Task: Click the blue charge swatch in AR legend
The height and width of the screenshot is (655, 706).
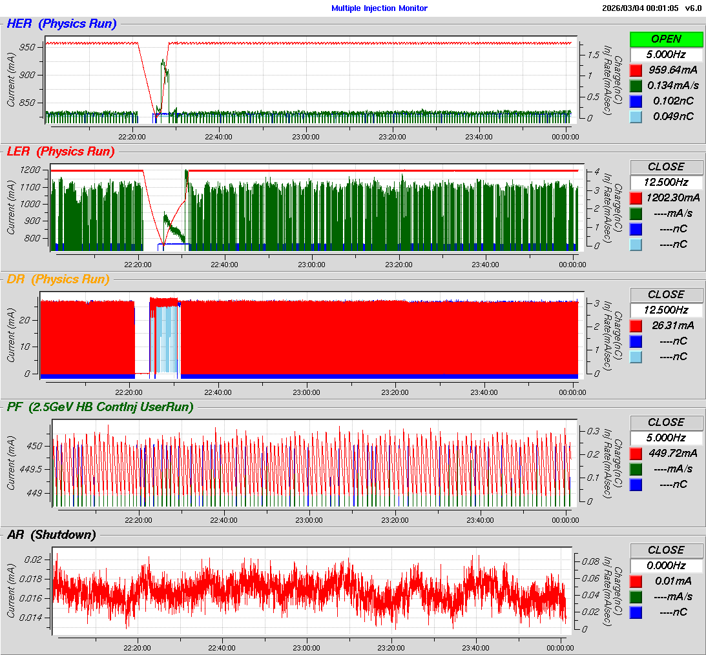Action: pyautogui.click(x=636, y=612)
